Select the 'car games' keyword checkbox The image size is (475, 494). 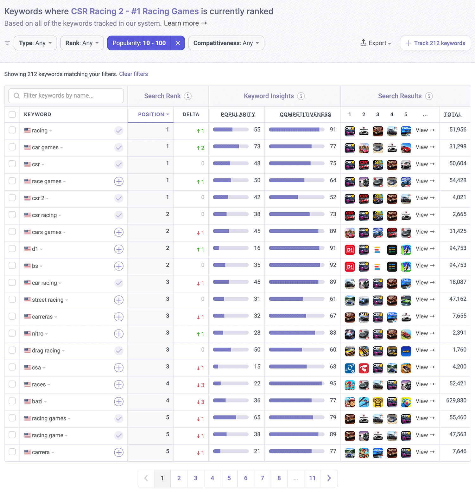pos(12,147)
